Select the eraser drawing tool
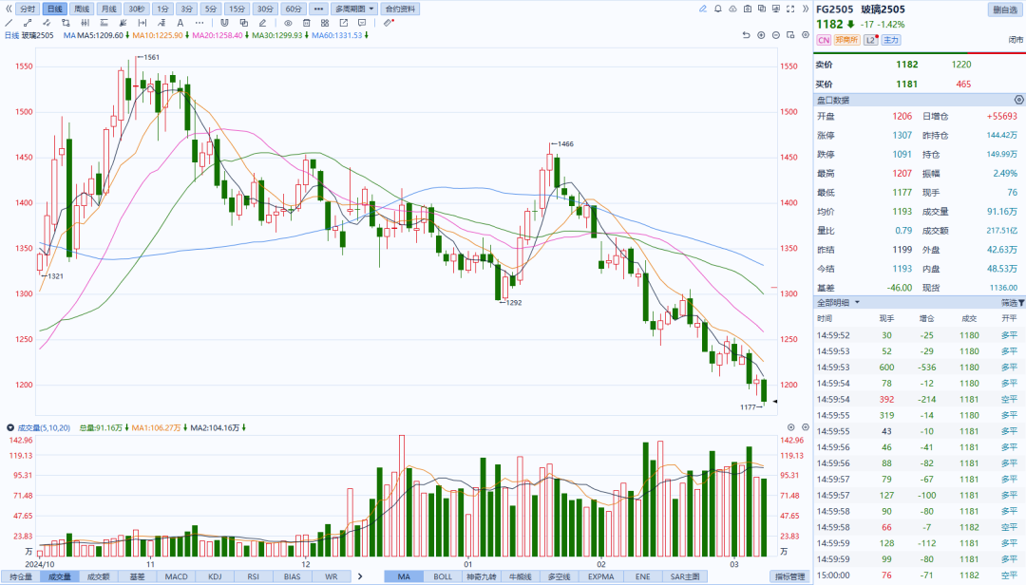Viewport: 1026px width, 585px height. tap(262, 23)
